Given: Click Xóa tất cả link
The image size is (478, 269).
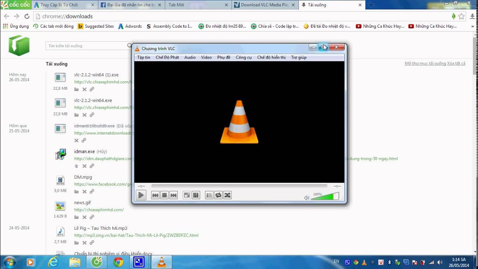Looking at the screenshot, I should (456, 64).
